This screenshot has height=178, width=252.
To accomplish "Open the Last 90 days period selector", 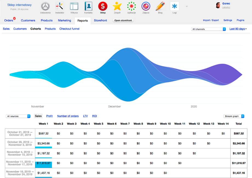I will point(238,29).
